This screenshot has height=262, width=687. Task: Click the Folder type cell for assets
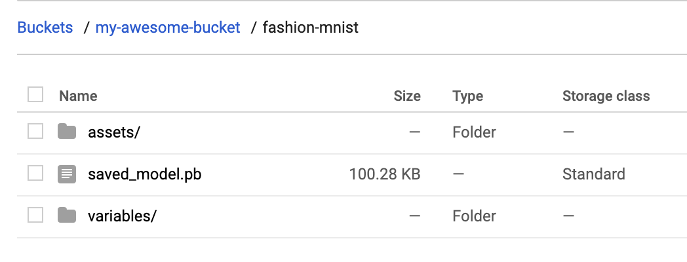pyautogui.click(x=474, y=132)
